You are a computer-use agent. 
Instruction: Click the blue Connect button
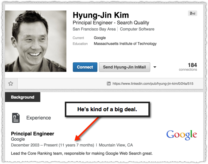pos(85,67)
